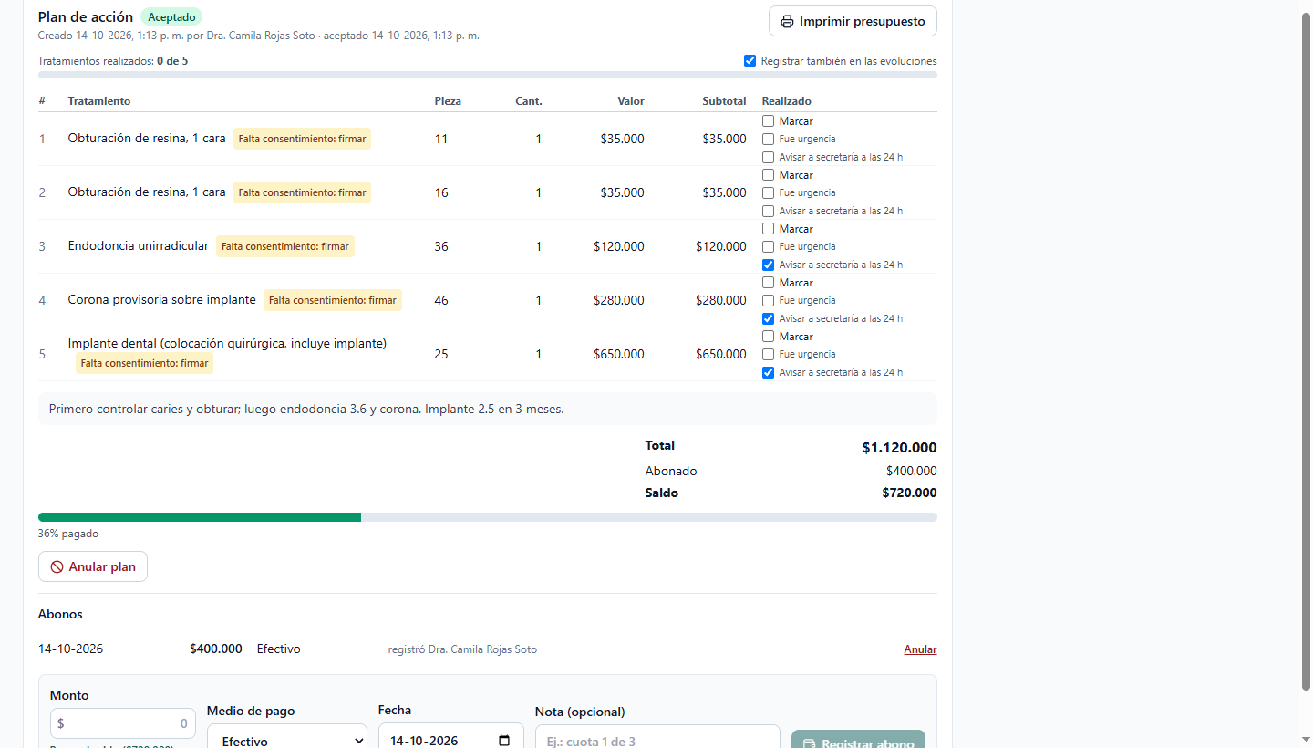Click the Abonado value $400.000 in totals
The width and height of the screenshot is (1313, 748).
911,472
